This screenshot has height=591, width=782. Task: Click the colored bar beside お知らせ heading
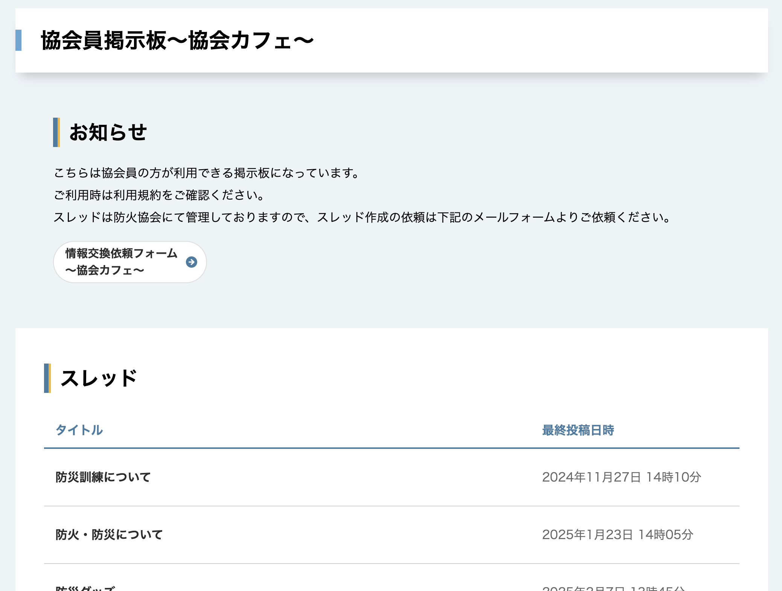point(56,132)
